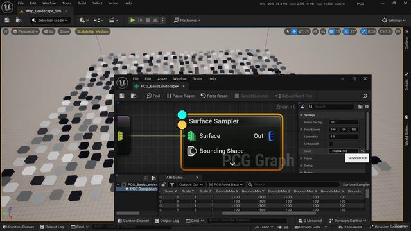Save the PCG graph with disk icon

(122, 96)
